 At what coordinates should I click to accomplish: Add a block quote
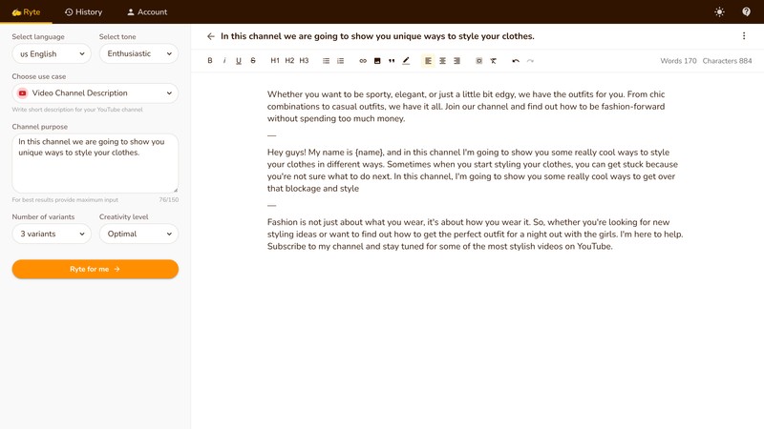[x=392, y=61]
